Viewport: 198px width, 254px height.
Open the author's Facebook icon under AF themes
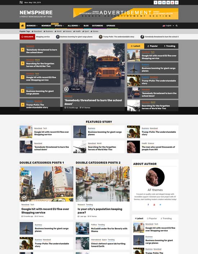[x=148, y=205]
